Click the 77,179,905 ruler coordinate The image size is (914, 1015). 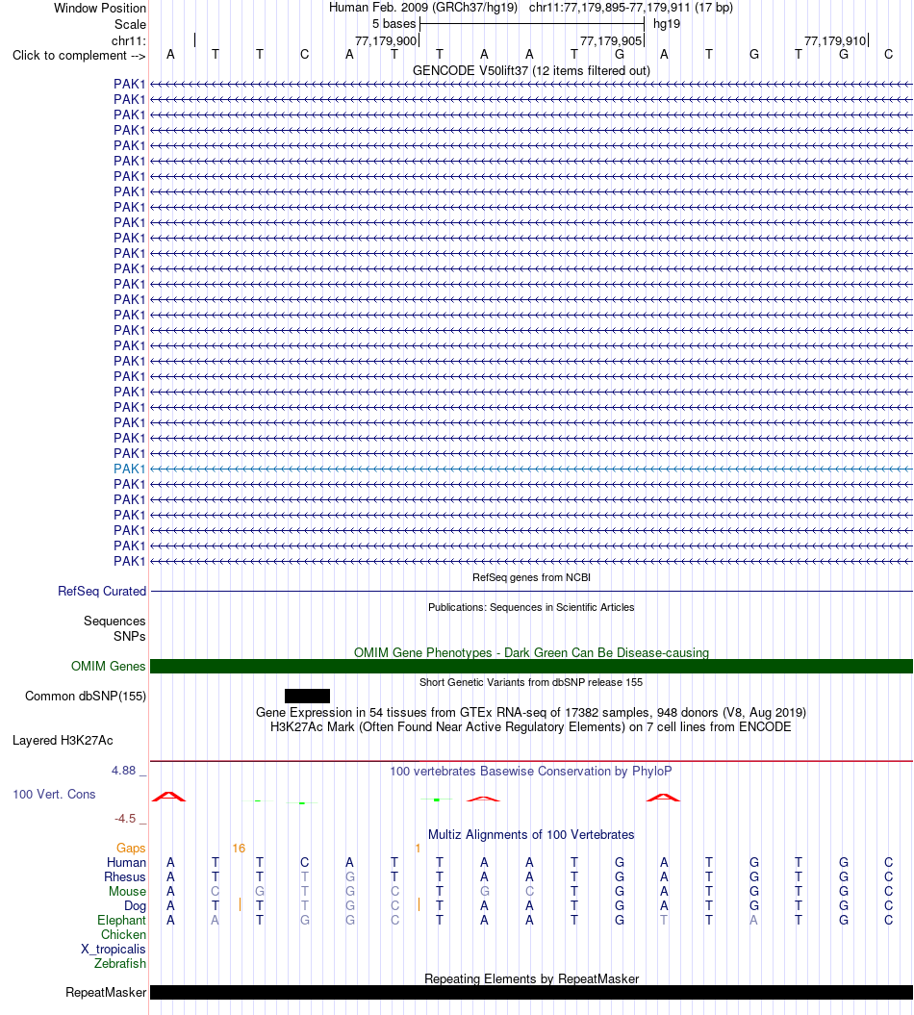[x=611, y=40]
